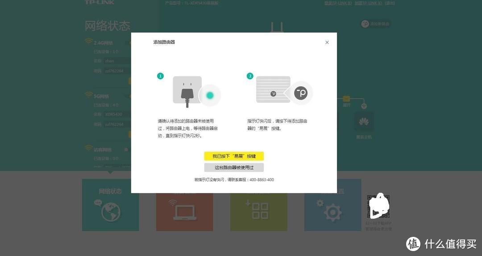The image size is (482, 256).
Task: Click 已连设备 count under 访客网络
Action: pyautogui.click(x=106, y=158)
